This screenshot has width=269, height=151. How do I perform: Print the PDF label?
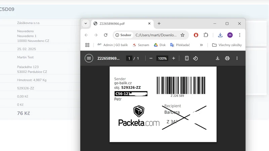tap(227, 58)
